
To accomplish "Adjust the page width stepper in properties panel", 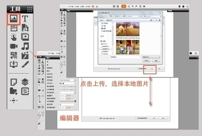I will click(x=75, y=80).
